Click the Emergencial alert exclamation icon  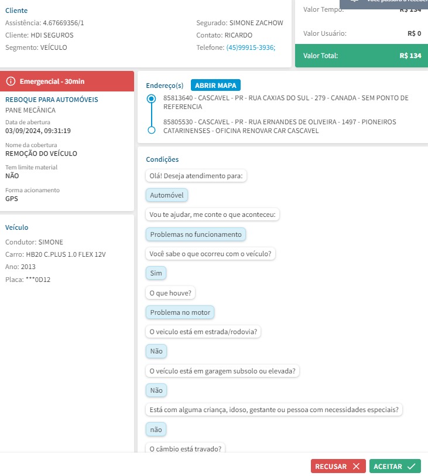(x=11, y=81)
